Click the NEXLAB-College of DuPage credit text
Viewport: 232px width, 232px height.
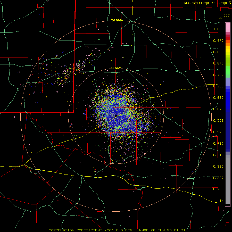(206, 3)
